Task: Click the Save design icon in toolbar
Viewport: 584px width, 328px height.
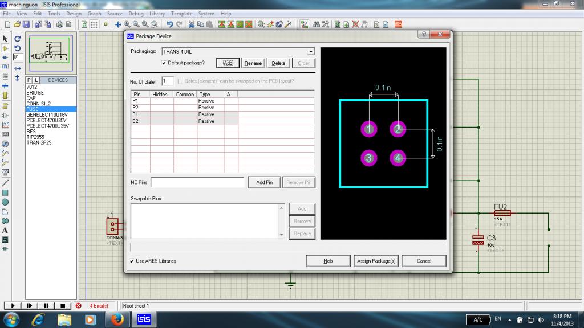Action: pos(26,24)
